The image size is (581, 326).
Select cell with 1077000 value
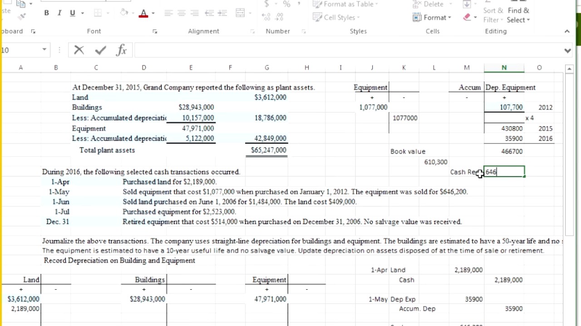tap(405, 118)
